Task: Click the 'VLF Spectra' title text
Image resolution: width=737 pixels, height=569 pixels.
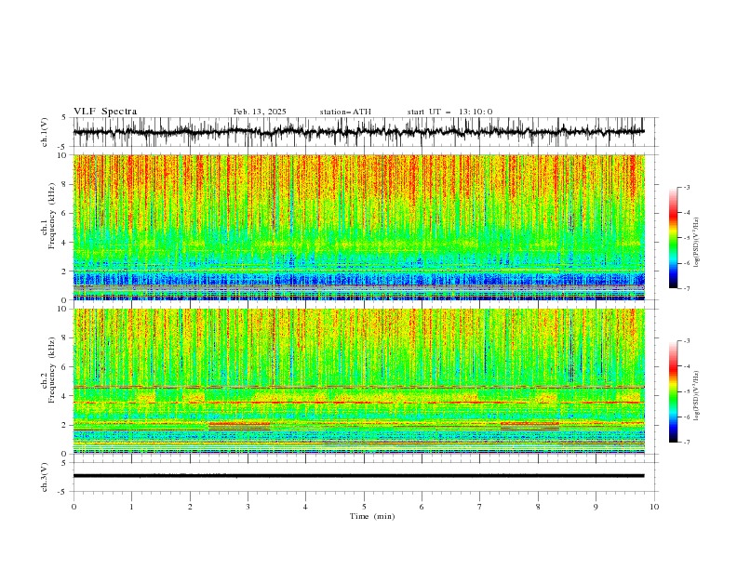Action: pos(105,112)
